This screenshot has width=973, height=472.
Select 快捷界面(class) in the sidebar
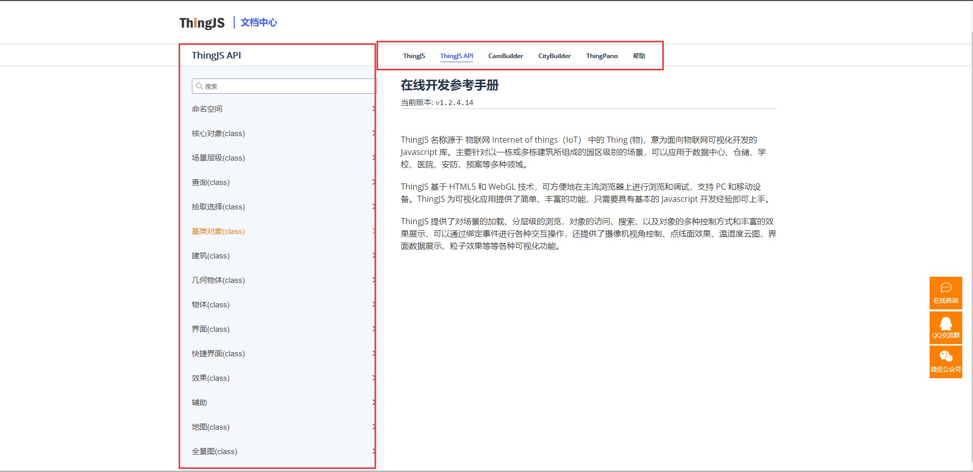218,354
